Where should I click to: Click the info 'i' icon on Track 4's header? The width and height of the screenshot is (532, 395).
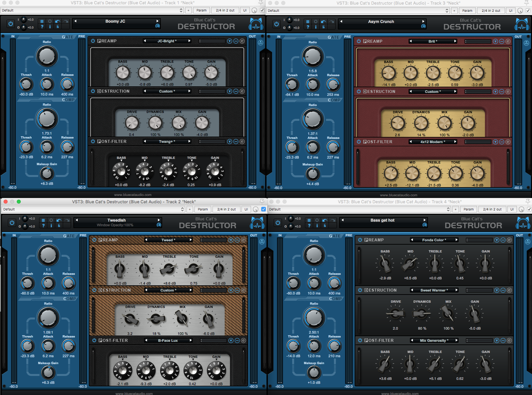pos(317,226)
